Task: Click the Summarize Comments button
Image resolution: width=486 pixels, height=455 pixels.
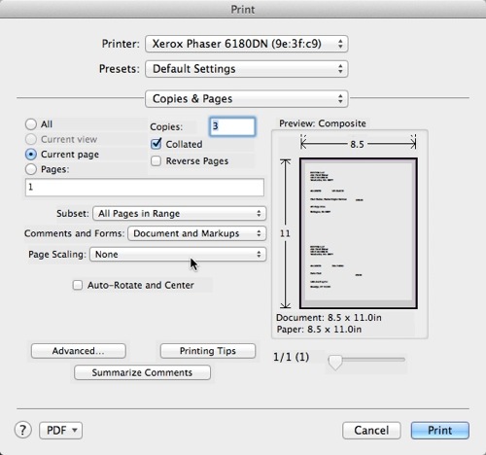Action: (142, 372)
